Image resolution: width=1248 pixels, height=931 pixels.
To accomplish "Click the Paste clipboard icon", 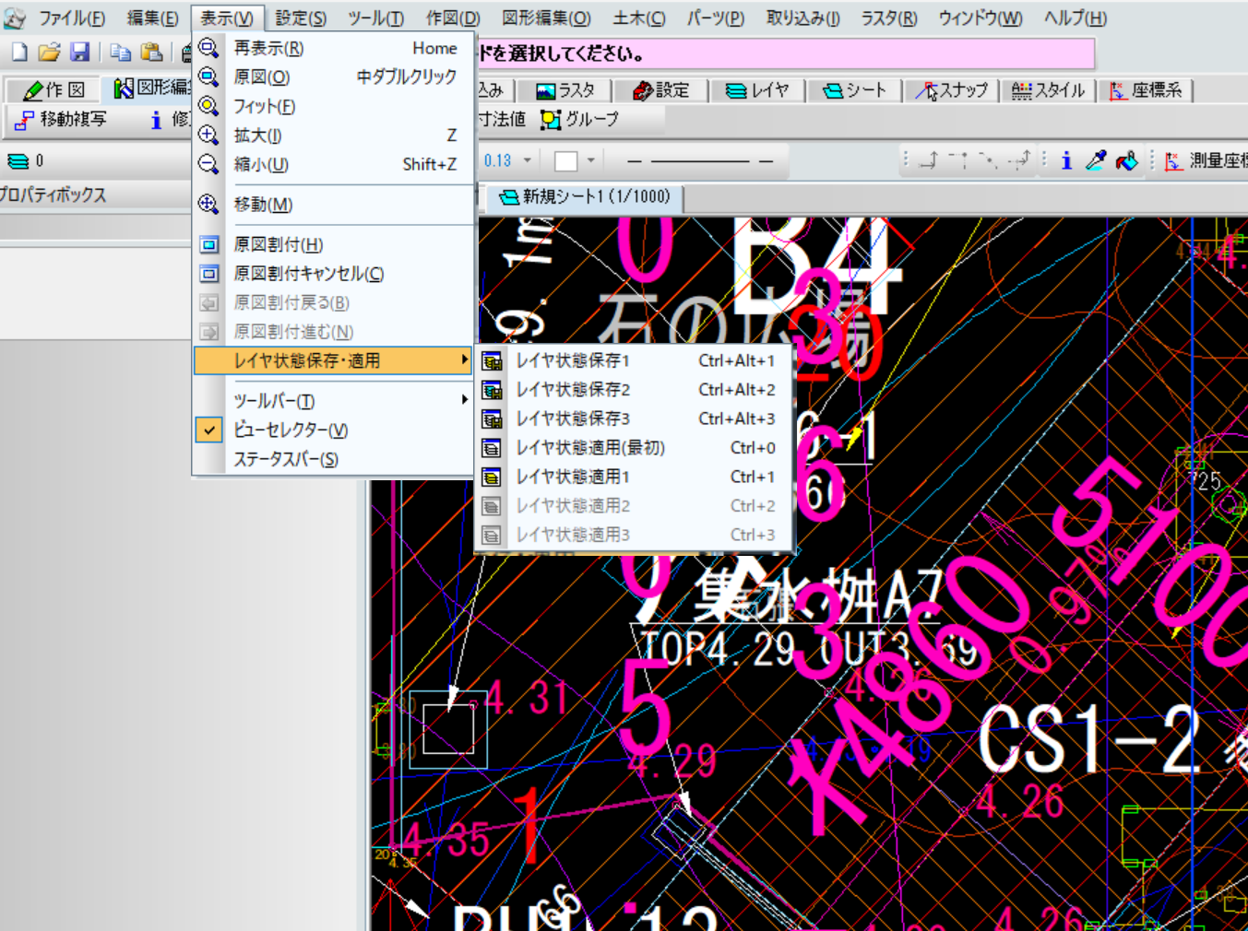I will click(151, 53).
